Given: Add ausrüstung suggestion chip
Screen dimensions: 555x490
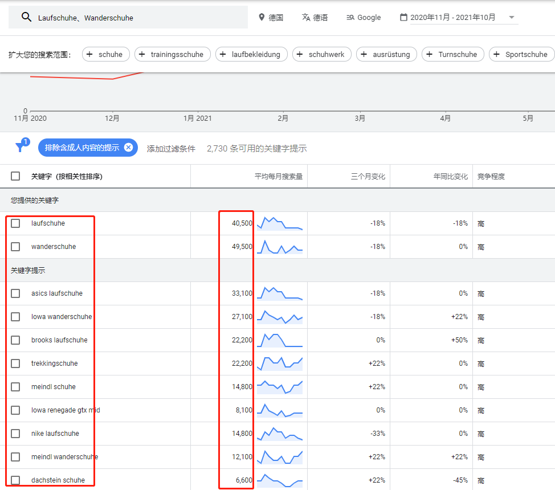Looking at the screenshot, I should click(386, 54).
